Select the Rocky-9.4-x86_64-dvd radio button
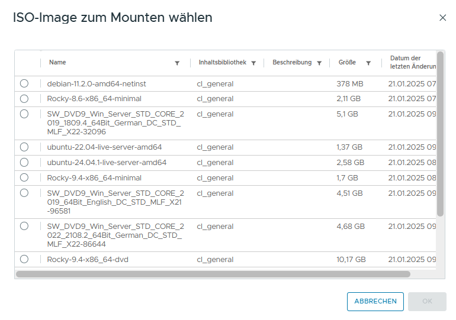The image size is (456, 320). tap(24, 259)
